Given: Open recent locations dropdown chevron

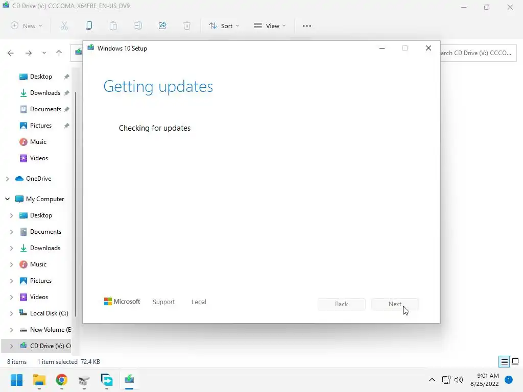Looking at the screenshot, I should tap(44, 53).
